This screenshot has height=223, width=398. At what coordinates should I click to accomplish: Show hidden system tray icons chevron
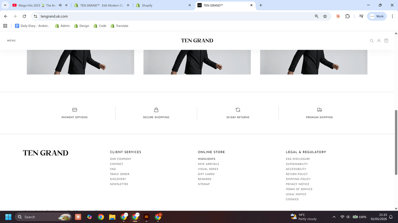click(334, 217)
